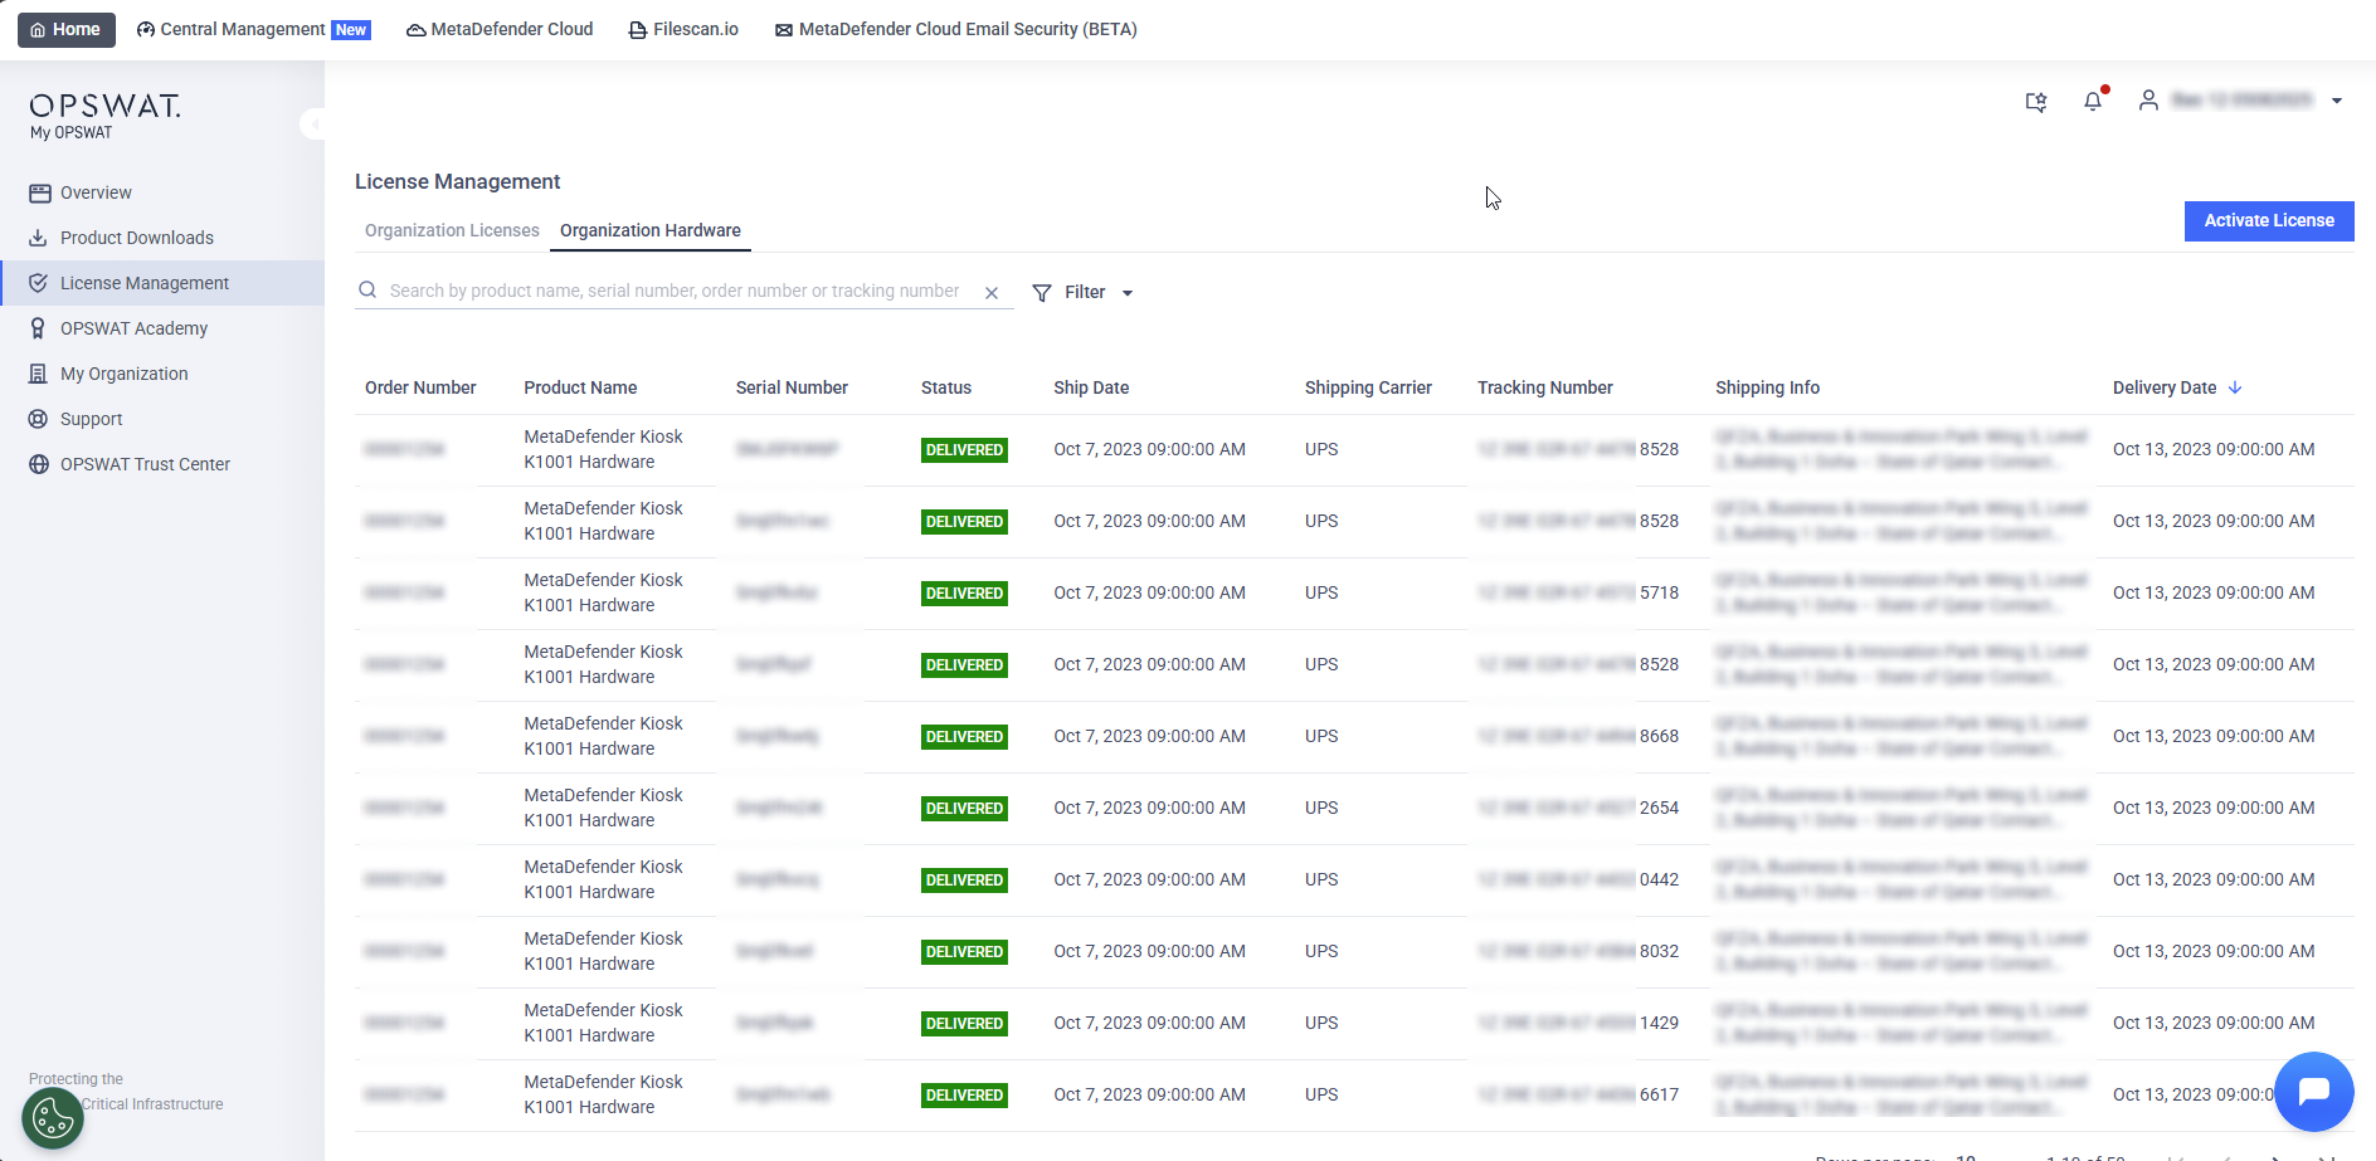Screen dimensions: 2376x1161
Task: Open the feedback star icon
Action: point(2037,101)
